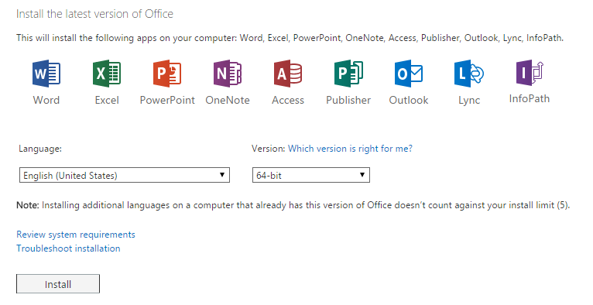Click the bold 'Note:' text
This screenshot has width=593, height=305.
pyautogui.click(x=28, y=205)
